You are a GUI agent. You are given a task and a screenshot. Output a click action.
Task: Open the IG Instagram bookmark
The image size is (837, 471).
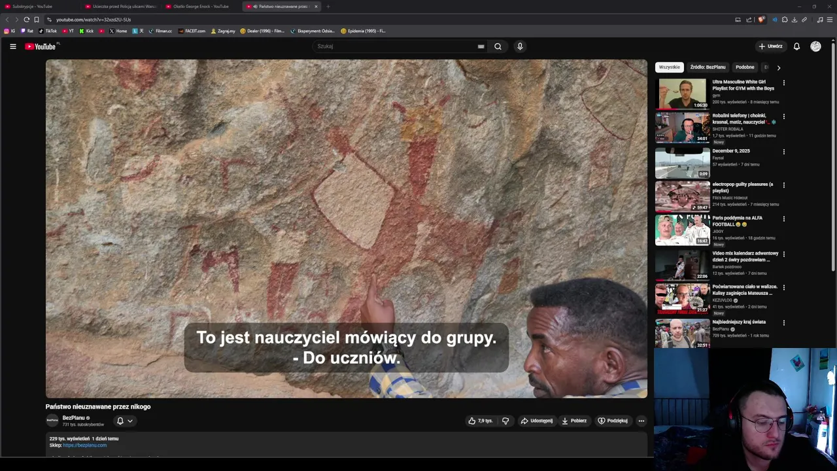click(9, 31)
